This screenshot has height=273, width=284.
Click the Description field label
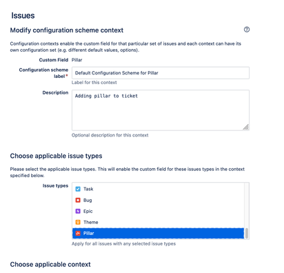[x=55, y=92]
